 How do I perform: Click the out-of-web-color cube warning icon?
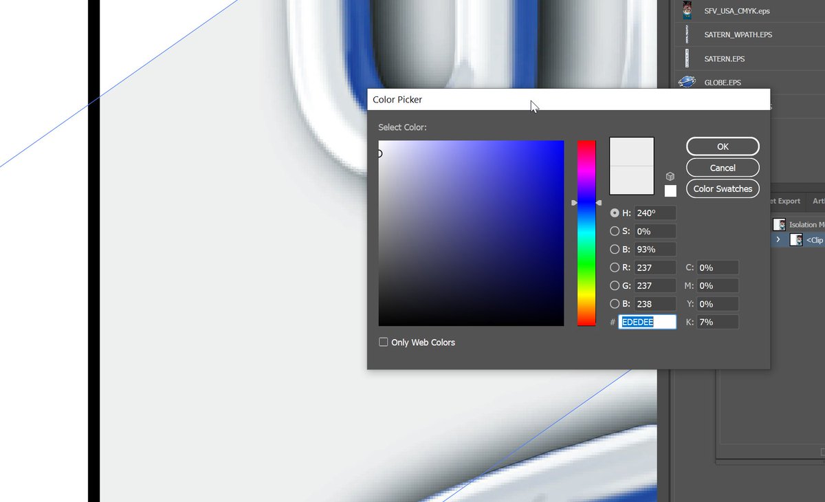click(x=670, y=177)
